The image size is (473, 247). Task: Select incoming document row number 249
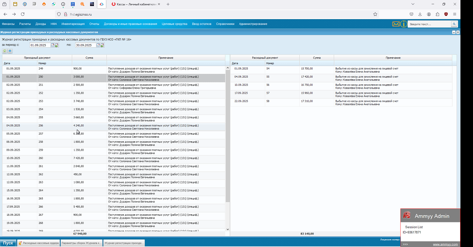(114, 70)
